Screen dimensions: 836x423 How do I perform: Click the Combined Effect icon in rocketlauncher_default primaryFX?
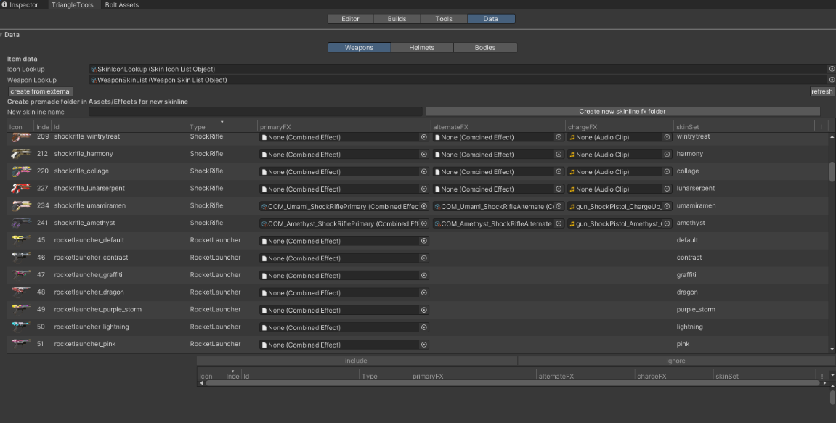click(x=264, y=240)
